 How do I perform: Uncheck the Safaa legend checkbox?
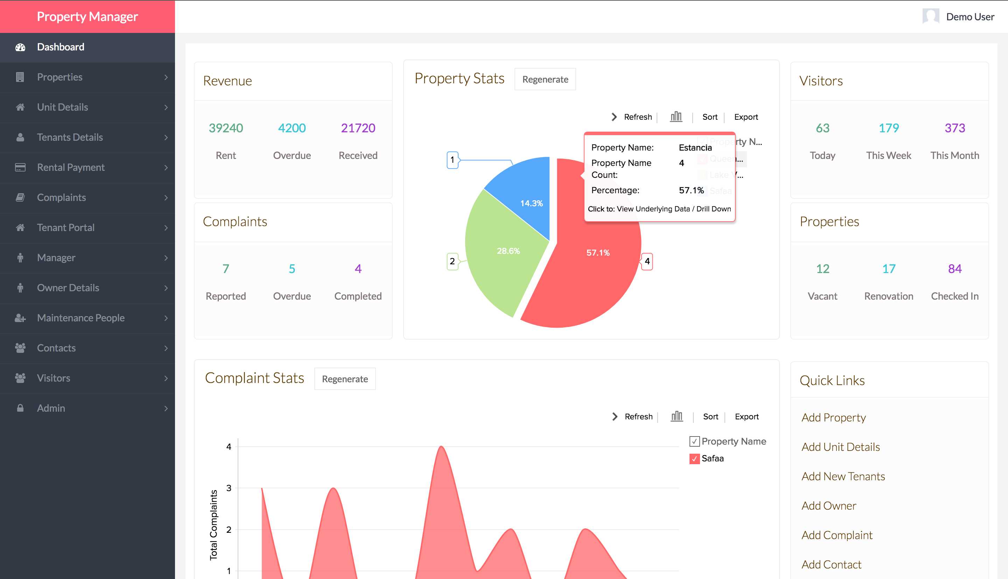pos(694,459)
